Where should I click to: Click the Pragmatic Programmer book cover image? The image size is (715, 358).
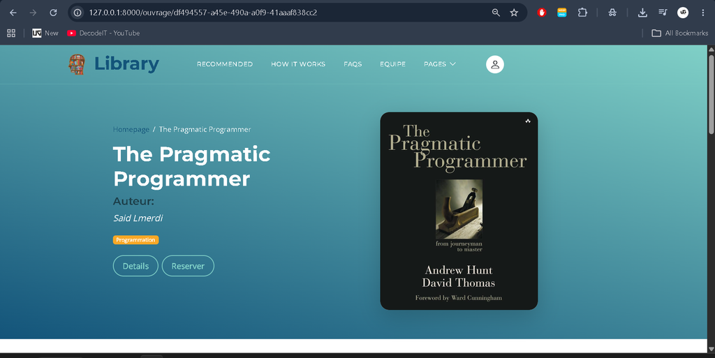pyautogui.click(x=459, y=211)
